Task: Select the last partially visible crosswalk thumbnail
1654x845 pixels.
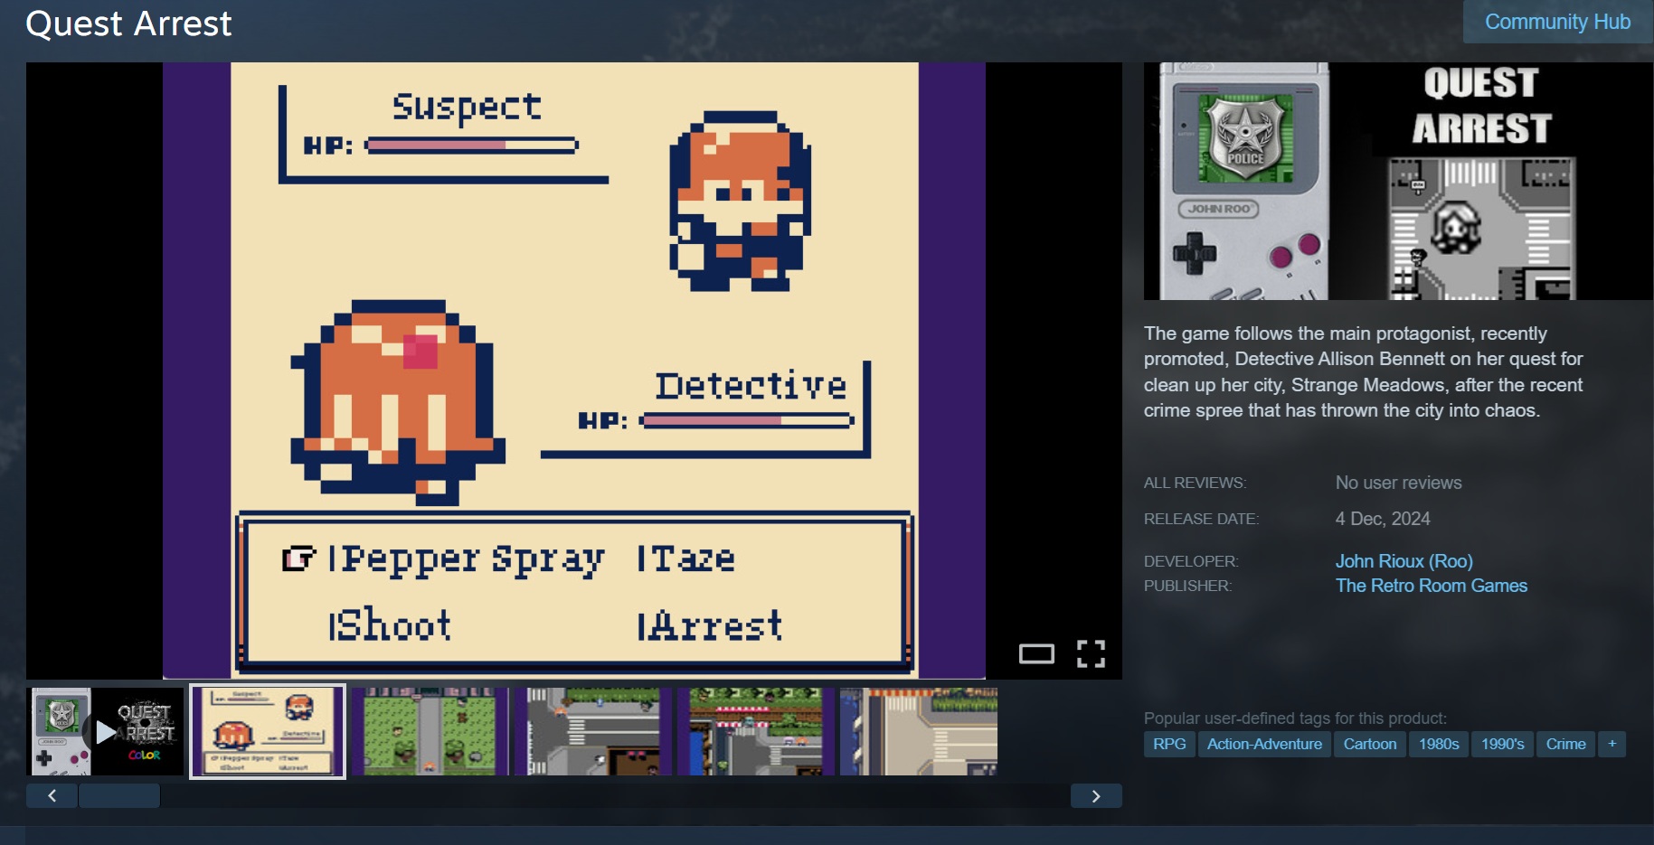Action: click(919, 731)
